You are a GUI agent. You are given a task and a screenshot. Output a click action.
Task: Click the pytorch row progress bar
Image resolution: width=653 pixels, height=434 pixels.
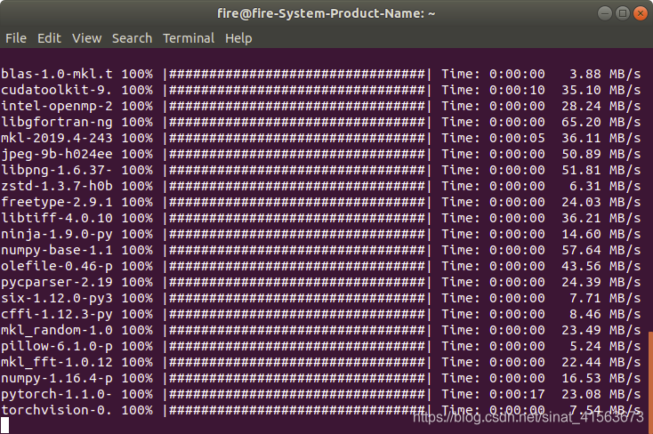[x=297, y=394]
